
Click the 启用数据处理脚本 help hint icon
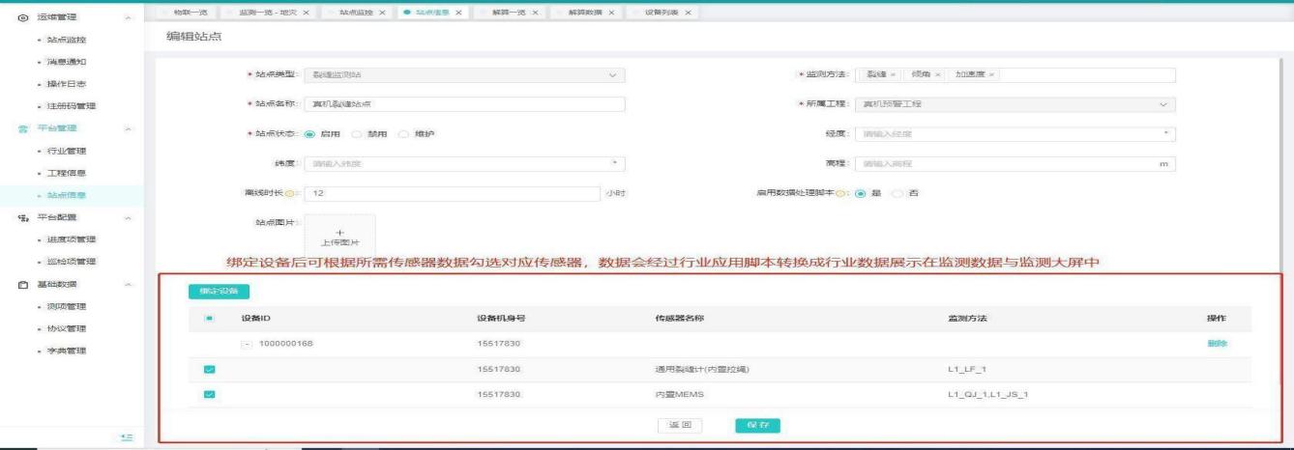[840, 193]
